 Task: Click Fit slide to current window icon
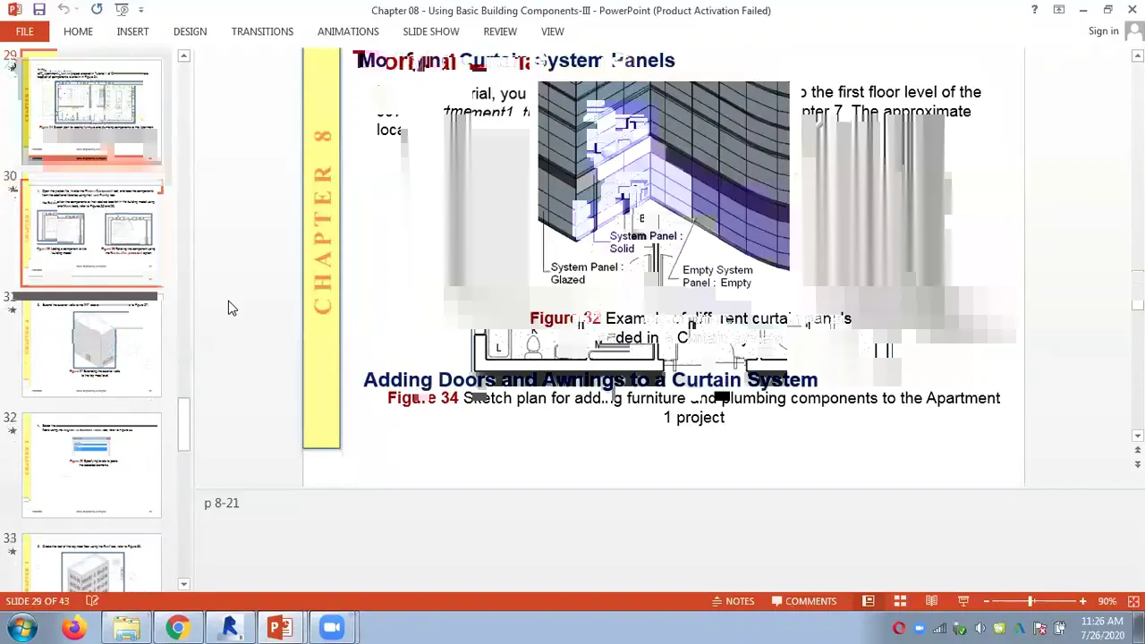(1133, 601)
